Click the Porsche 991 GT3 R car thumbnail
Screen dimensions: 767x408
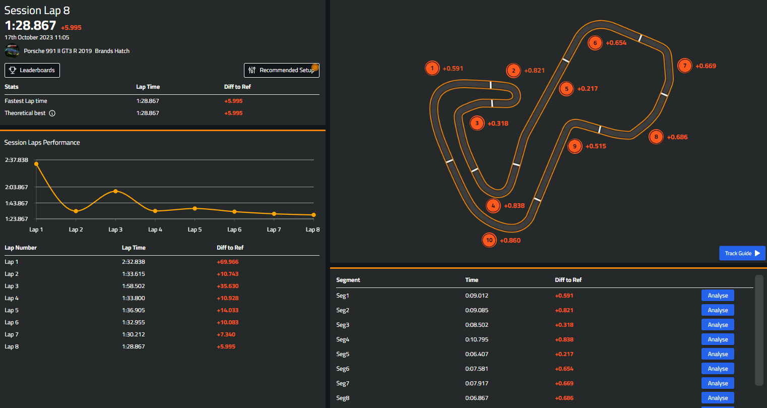click(x=12, y=50)
